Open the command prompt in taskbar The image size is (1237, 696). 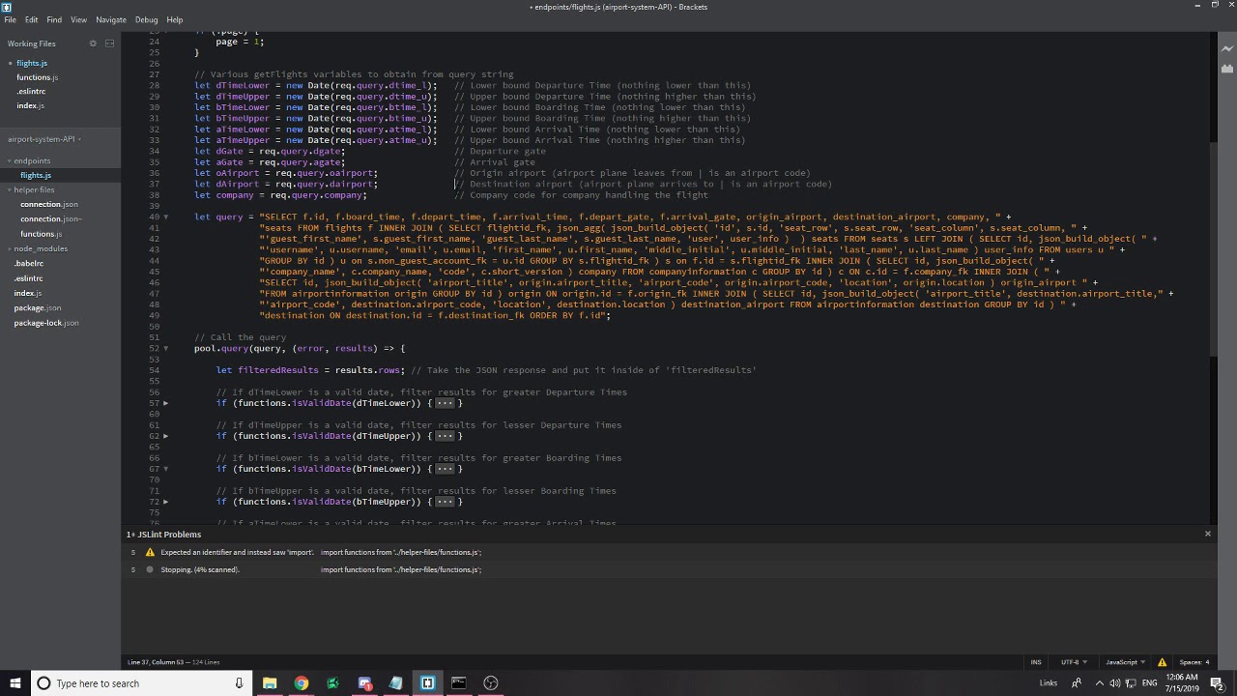[x=459, y=683]
